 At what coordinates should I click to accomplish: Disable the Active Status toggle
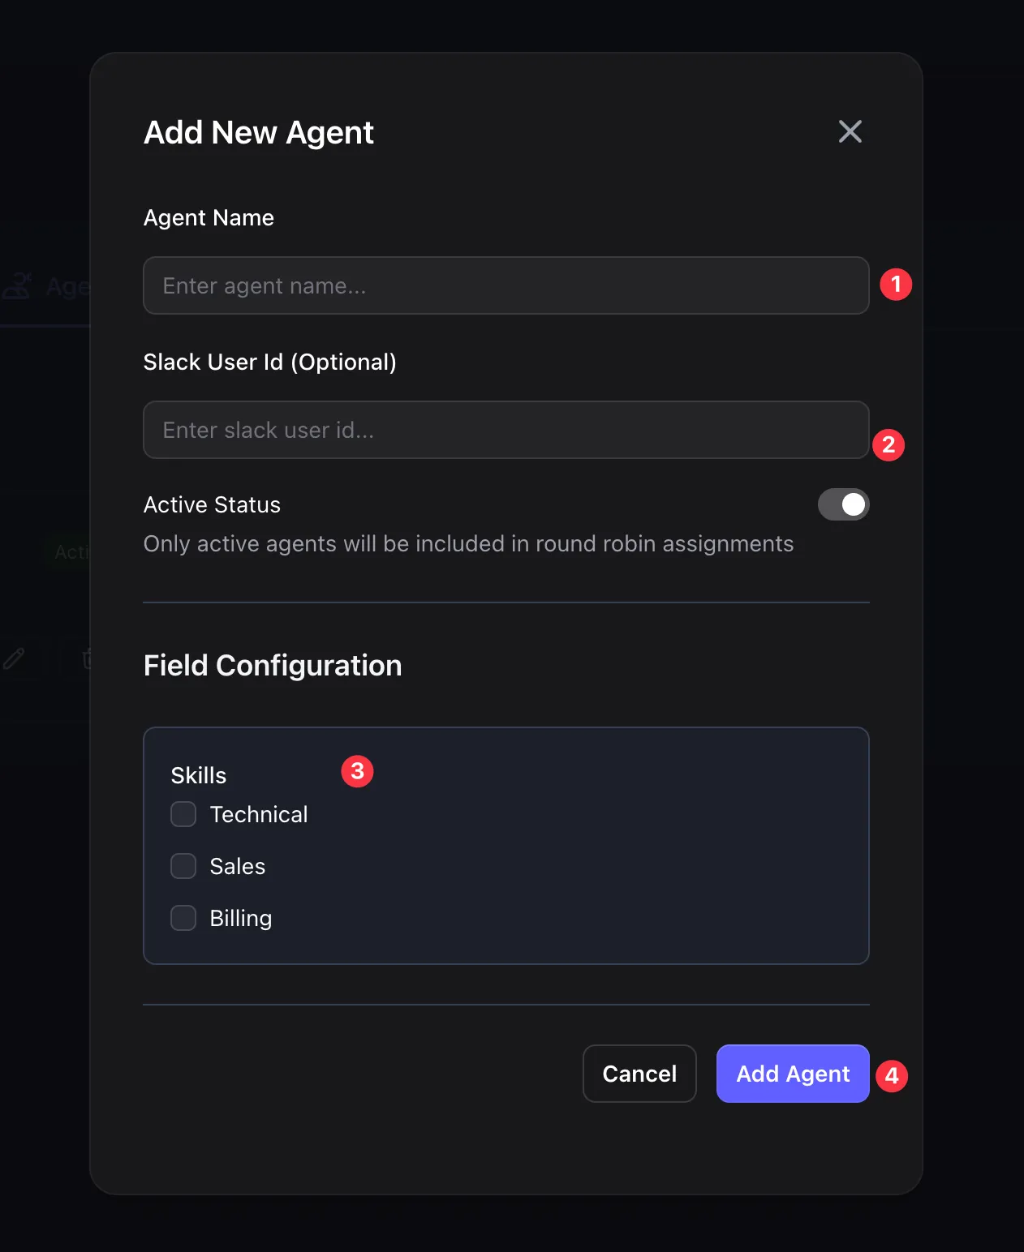844,504
